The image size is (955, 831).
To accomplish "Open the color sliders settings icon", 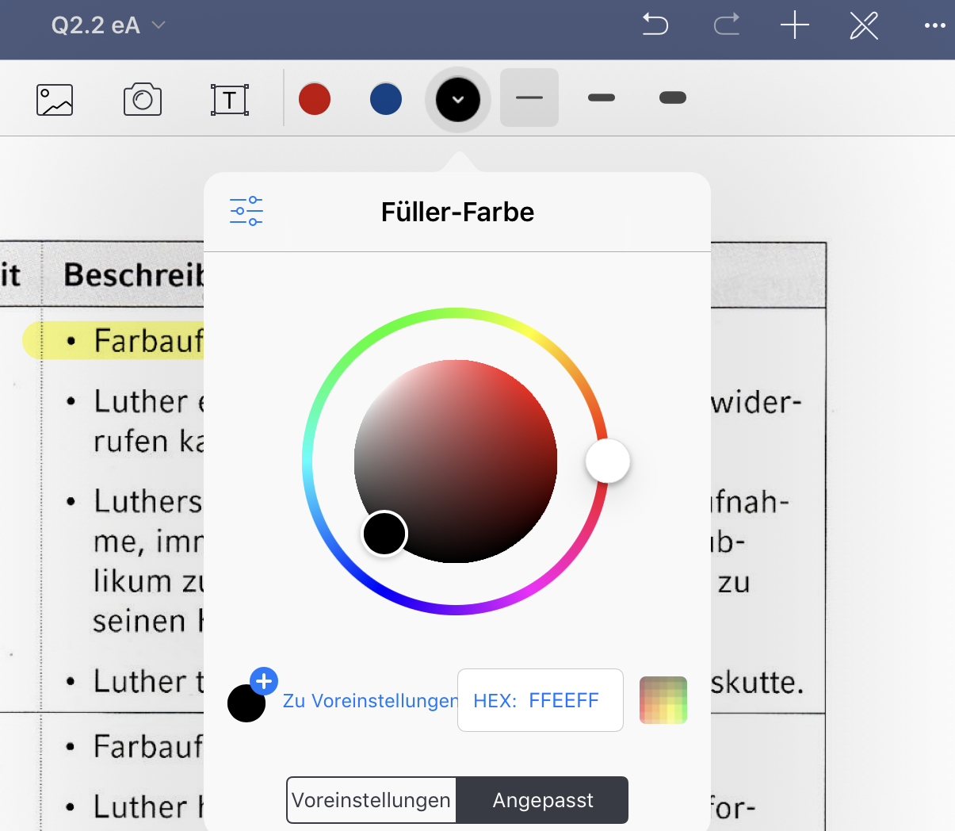I will click(246, 211).
